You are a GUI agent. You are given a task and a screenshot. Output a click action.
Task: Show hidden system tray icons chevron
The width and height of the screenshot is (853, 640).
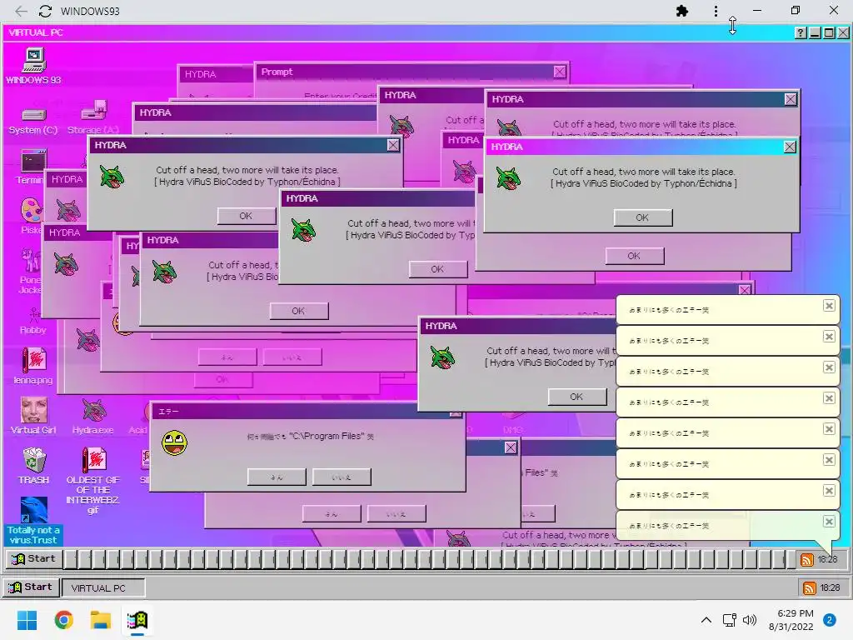click(x=706, y=620)
